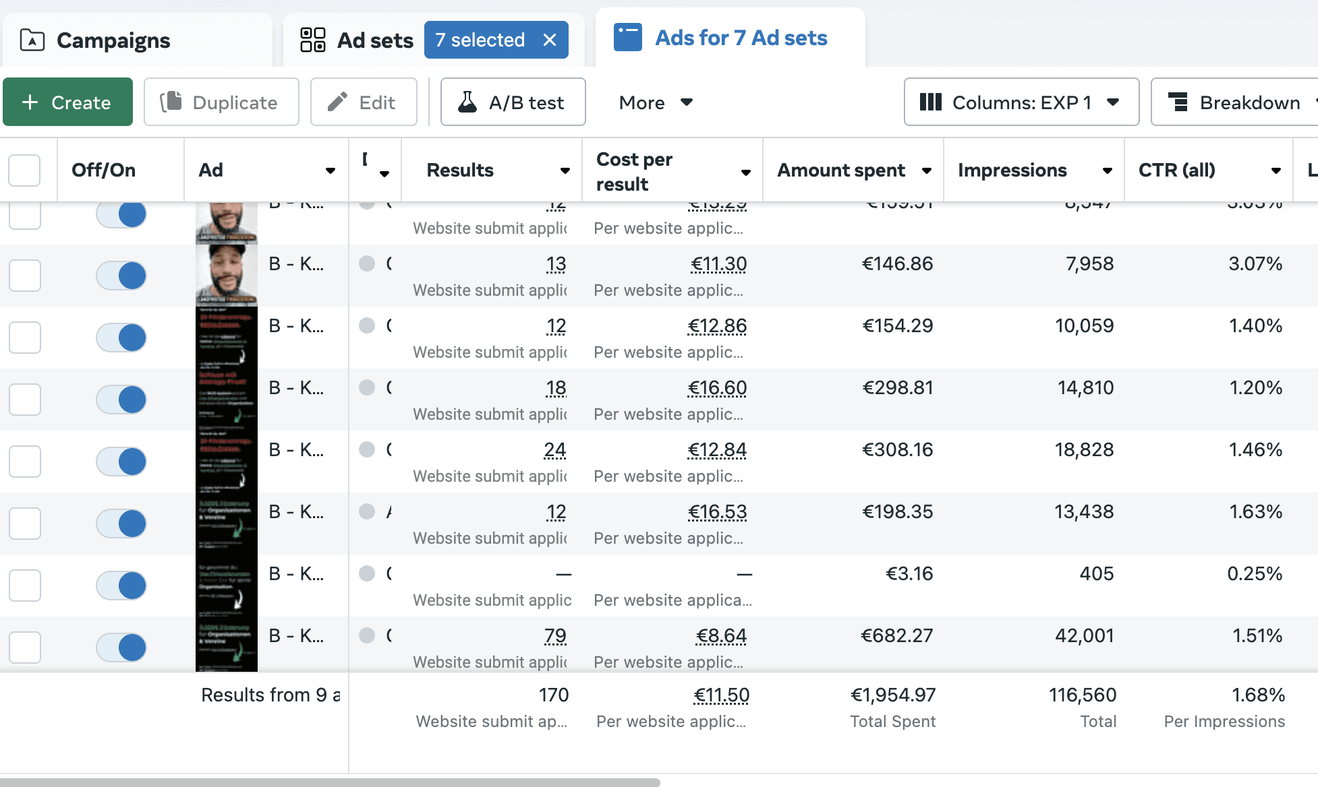The height and width of the screenshot is (787, 1318).
Task: Click the Ads tab blue icon
Action: [x=627, y=38]
